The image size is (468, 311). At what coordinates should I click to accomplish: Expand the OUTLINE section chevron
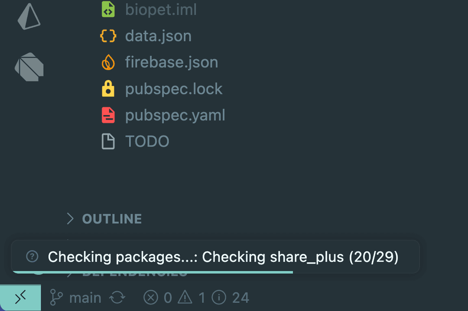coord(70,219)
